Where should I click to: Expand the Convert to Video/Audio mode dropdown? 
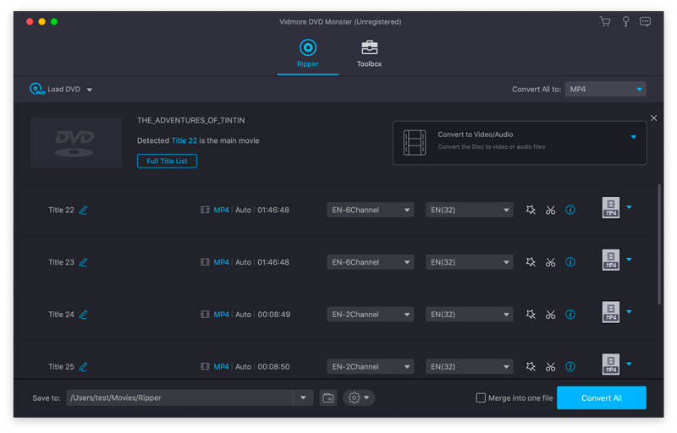point(633,137)
